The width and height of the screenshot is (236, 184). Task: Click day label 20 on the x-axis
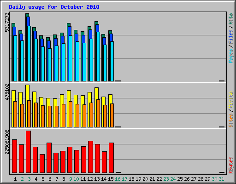[x=145, y=179]
